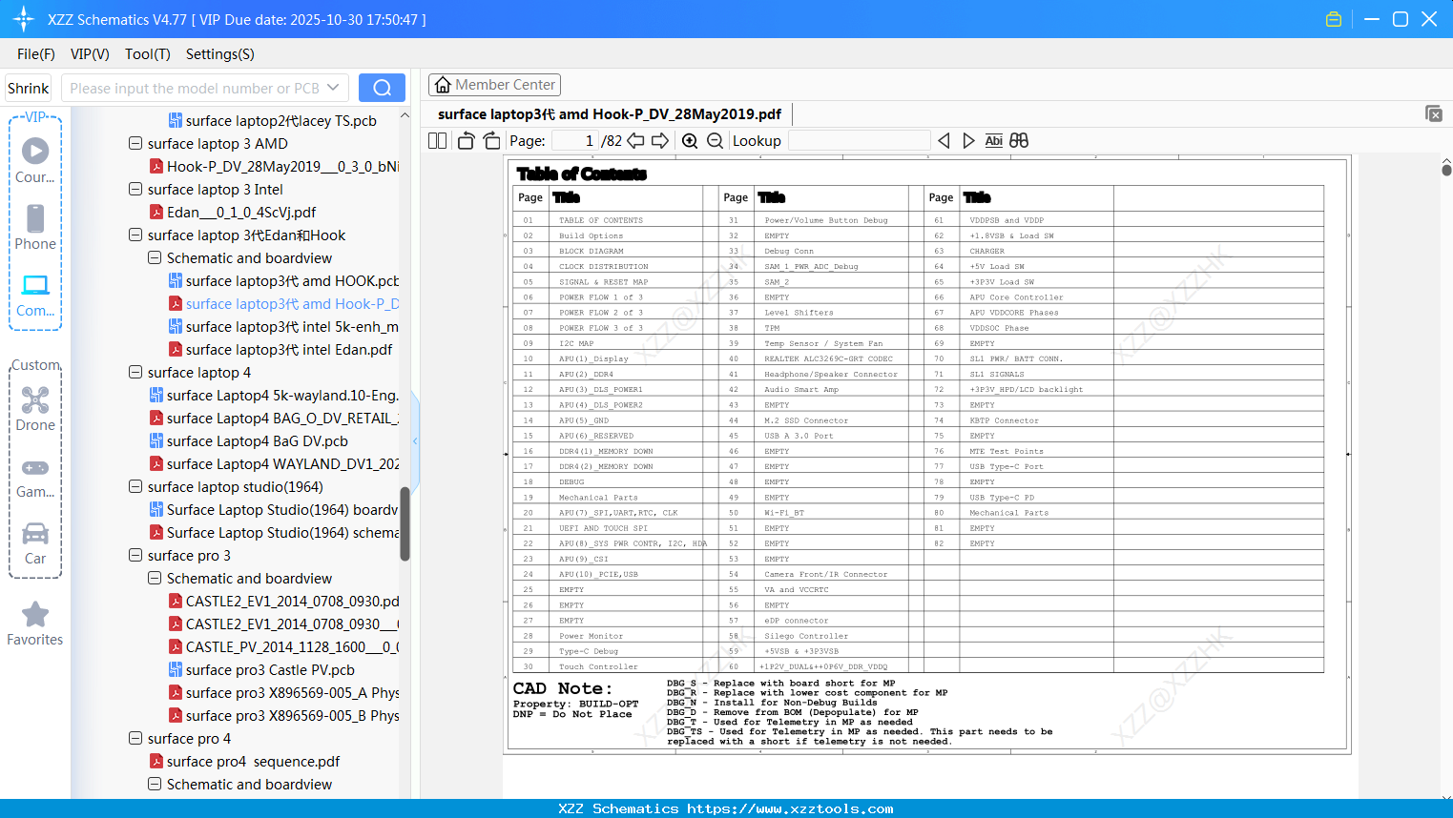1453x818 pixels.
Task: Collapse surface laptop 3代Edan和Hook node
Action: [x=135, y=235]
